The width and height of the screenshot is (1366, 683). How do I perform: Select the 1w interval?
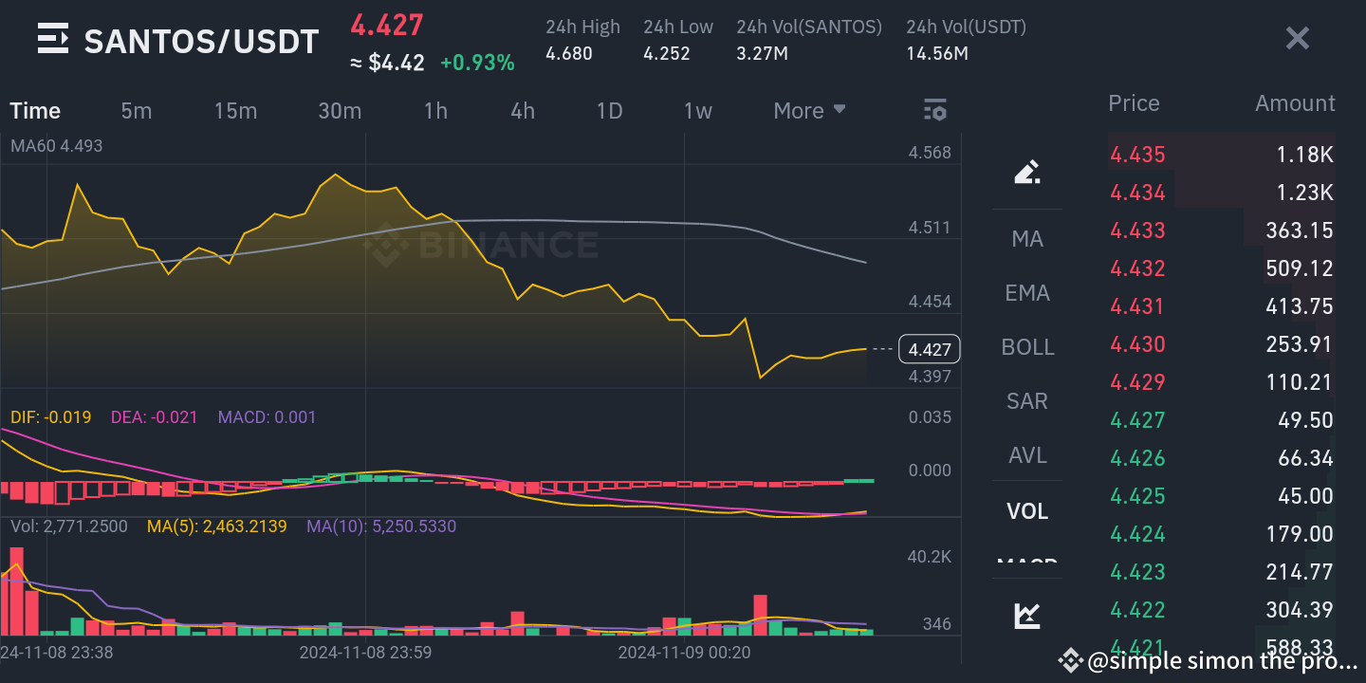[x=698, y=111]
